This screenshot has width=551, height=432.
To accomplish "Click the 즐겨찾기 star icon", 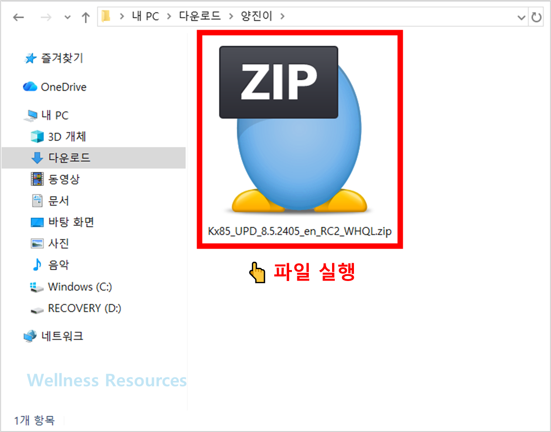I will [x=30, y=58].
